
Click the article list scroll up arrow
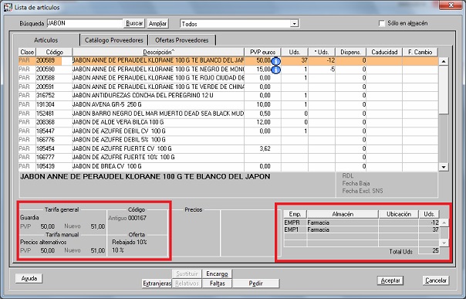[x=444, y=61]
